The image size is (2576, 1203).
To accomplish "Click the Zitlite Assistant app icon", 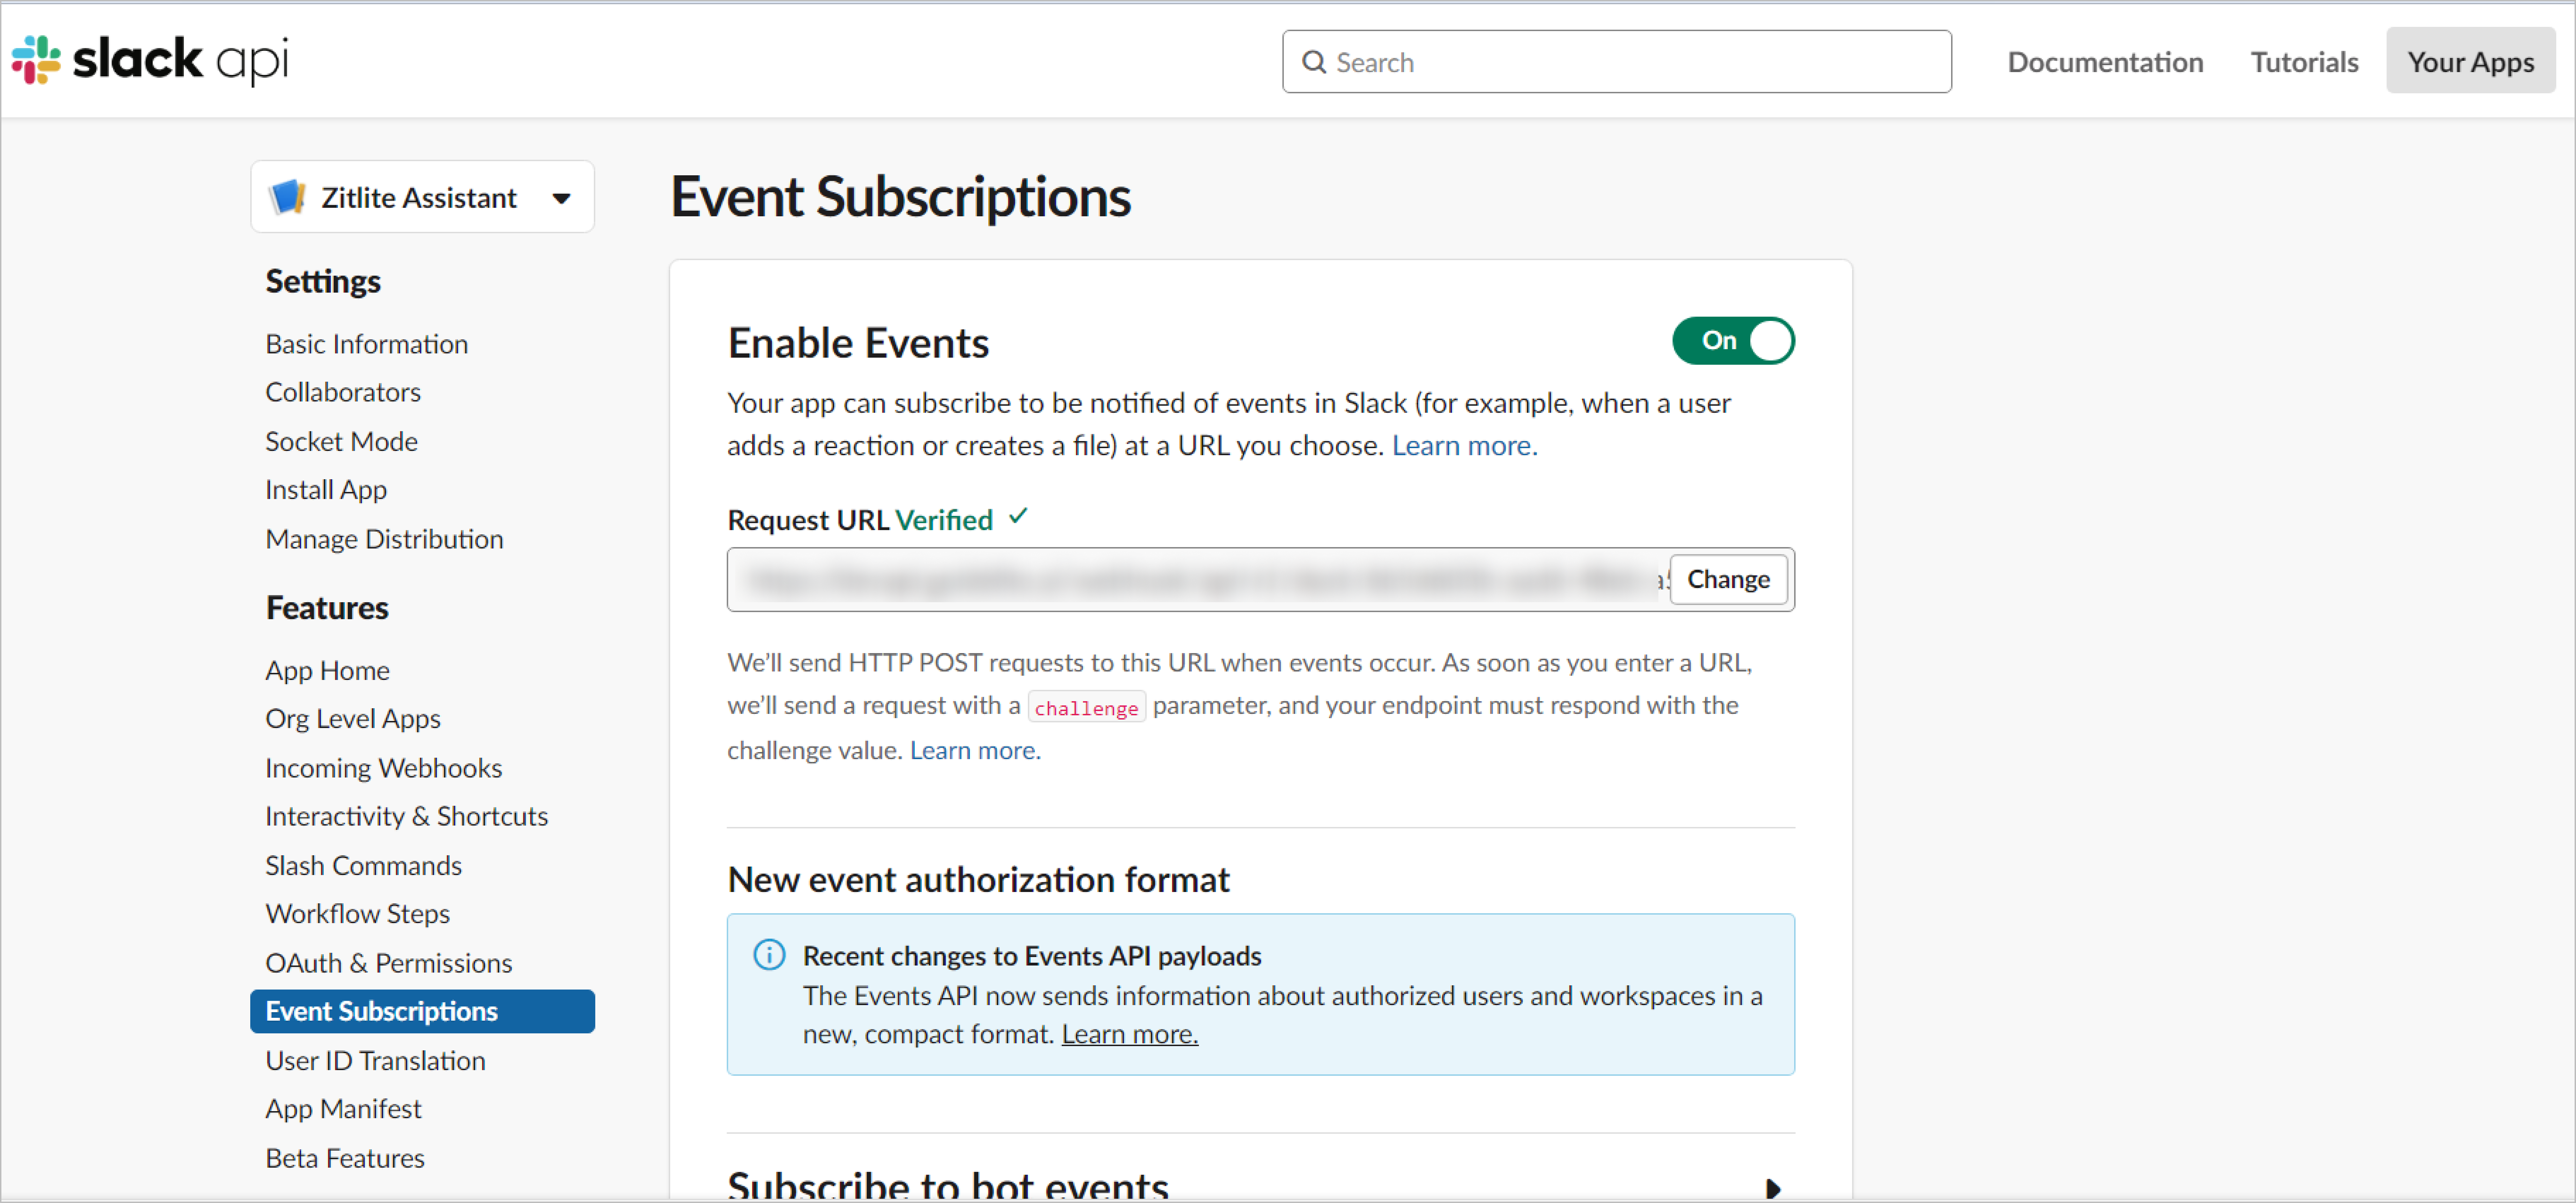I will pyautogui.click(x=287, y=197).
